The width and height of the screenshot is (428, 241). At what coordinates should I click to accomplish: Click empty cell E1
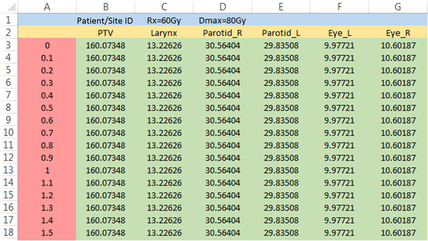pos(281,20)
